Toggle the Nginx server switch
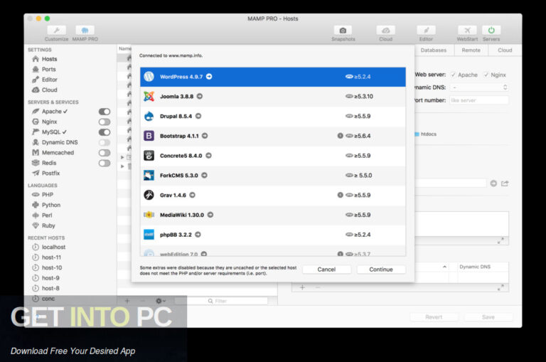 (x=104, y=122)
